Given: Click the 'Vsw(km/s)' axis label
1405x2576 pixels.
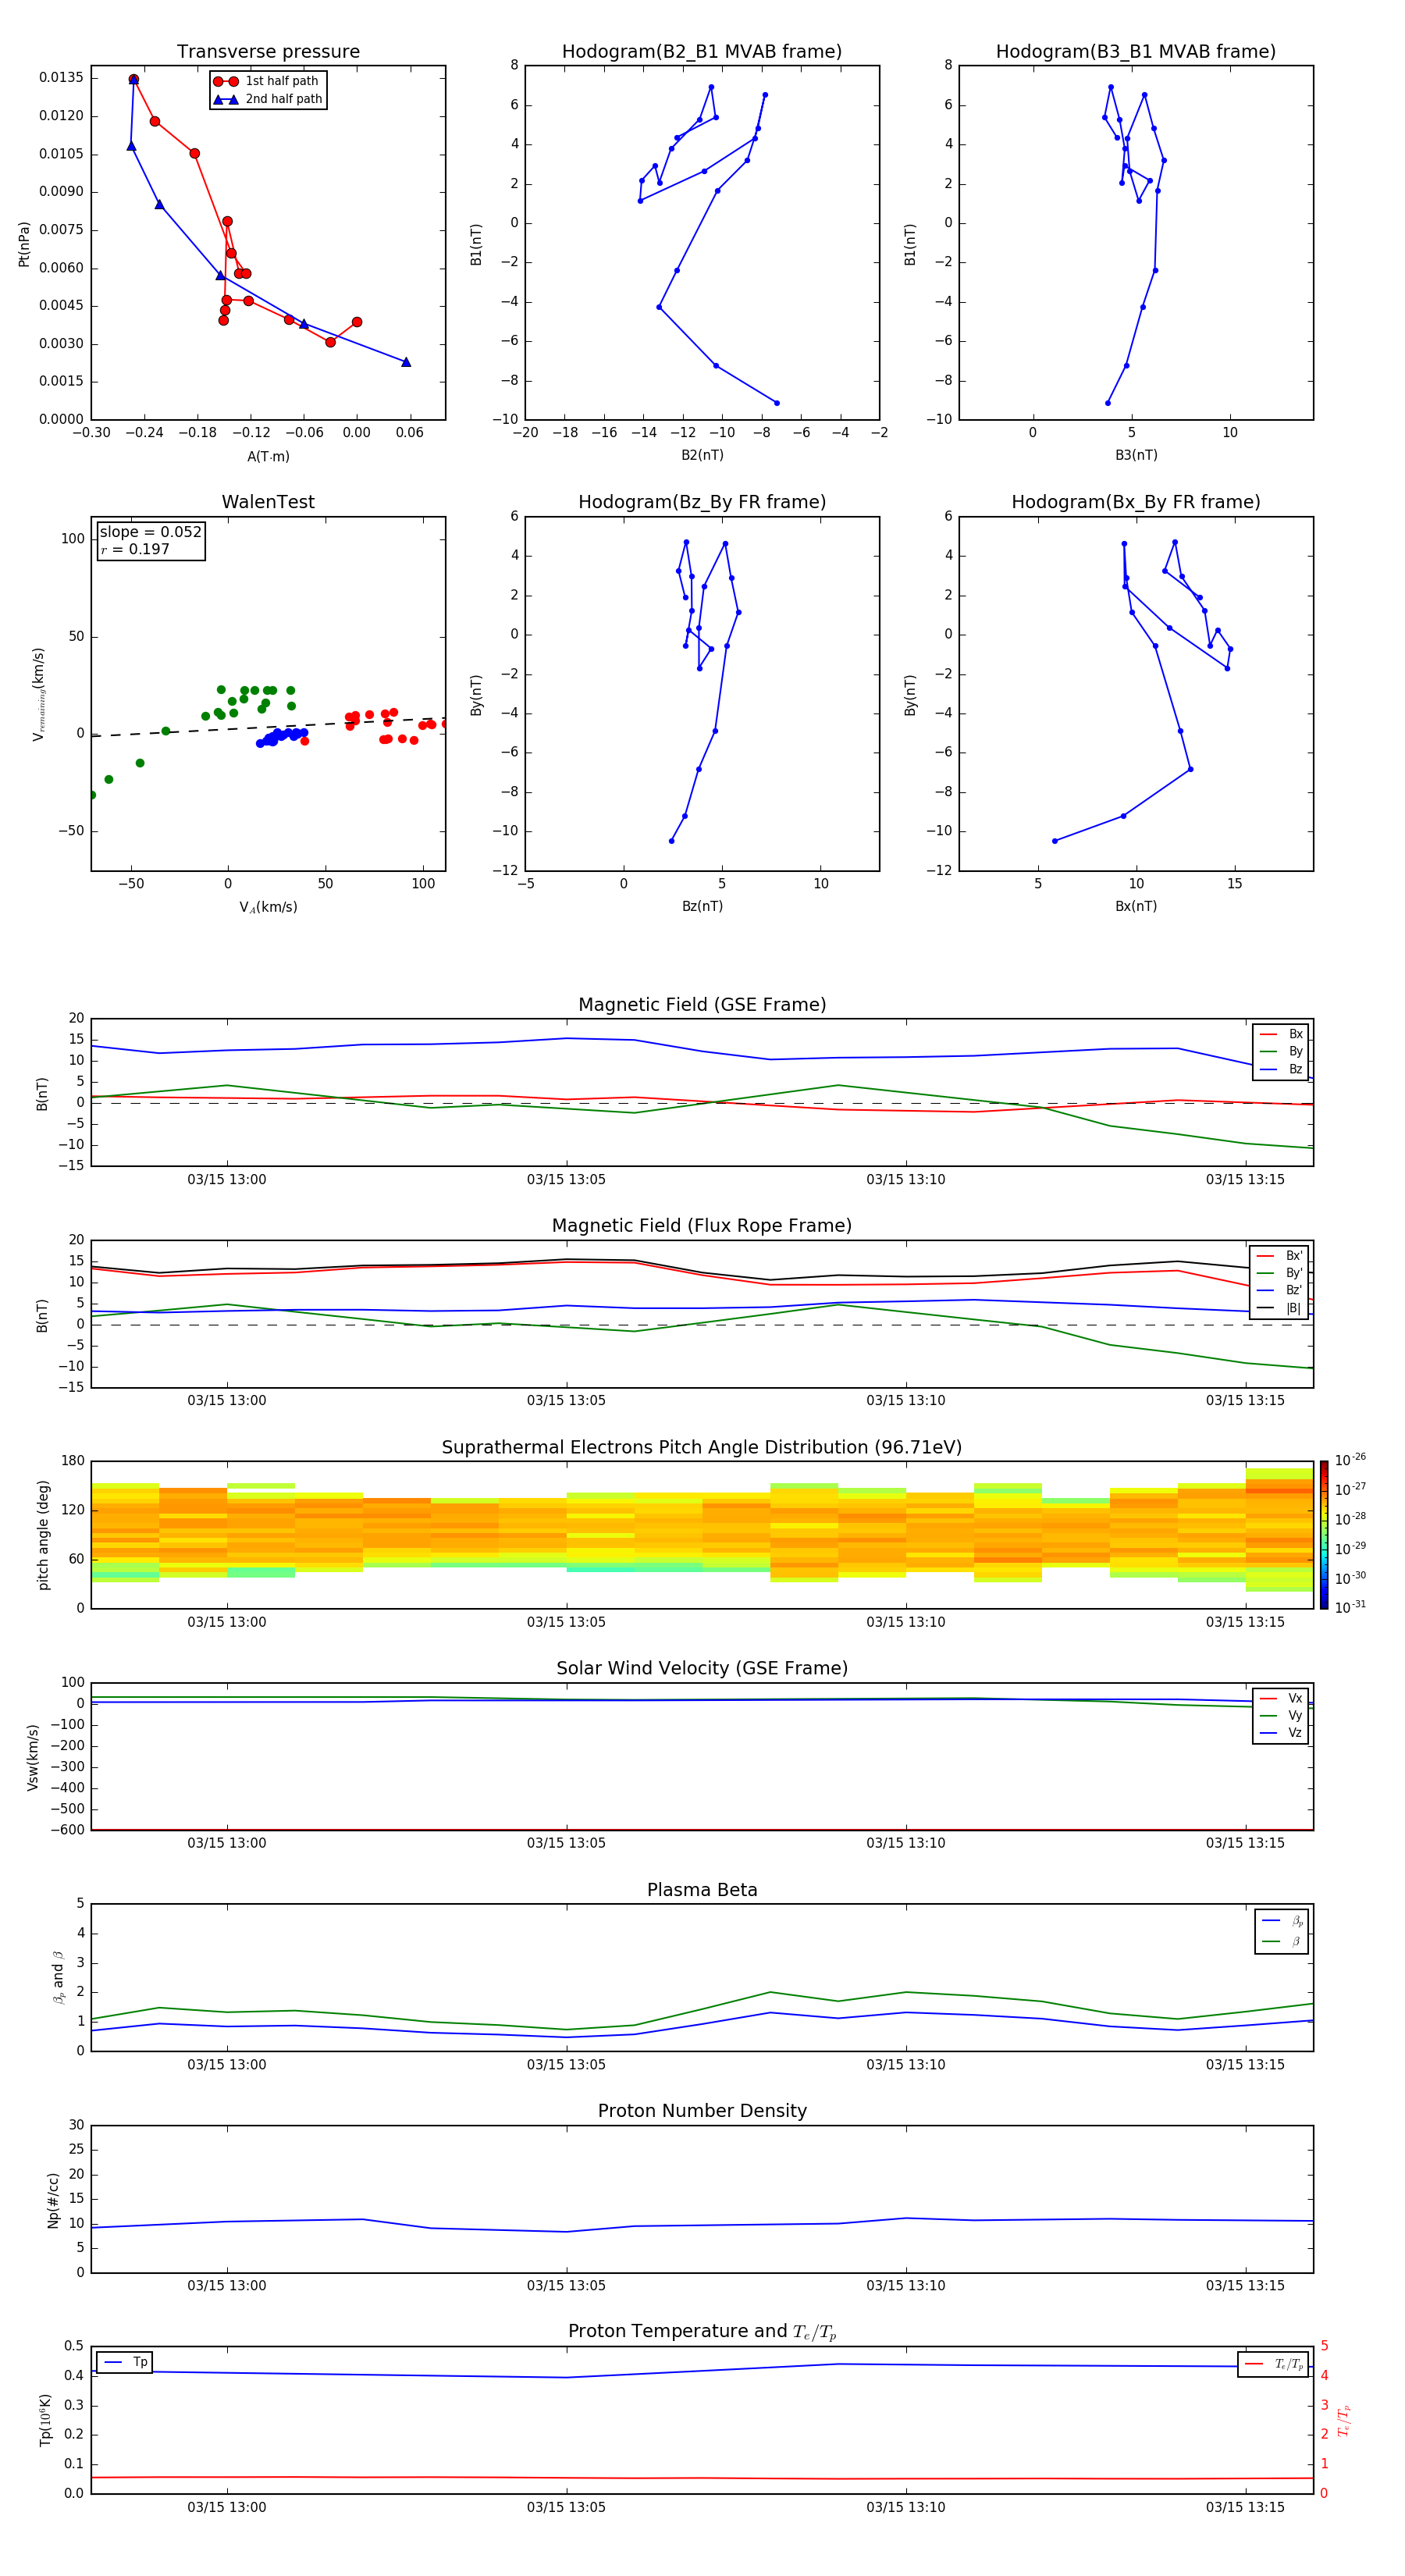Looking at the screenshot, I should click(x=33, y=1756).
